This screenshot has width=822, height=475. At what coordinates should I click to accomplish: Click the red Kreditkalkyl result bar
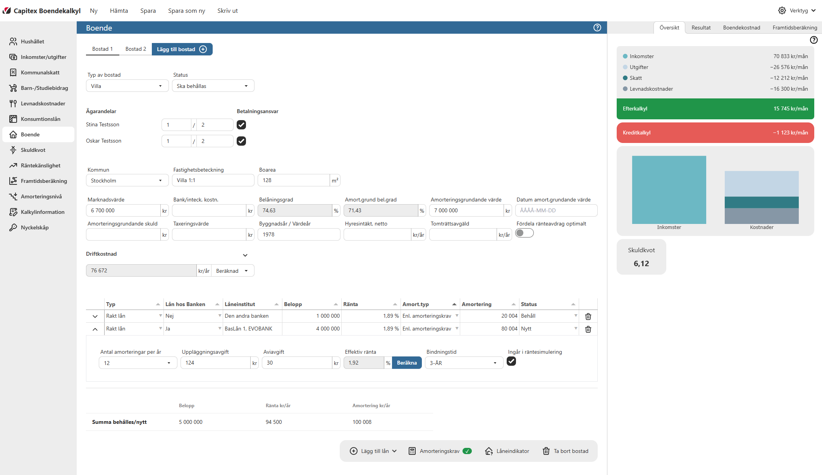[x=715, y=133]
